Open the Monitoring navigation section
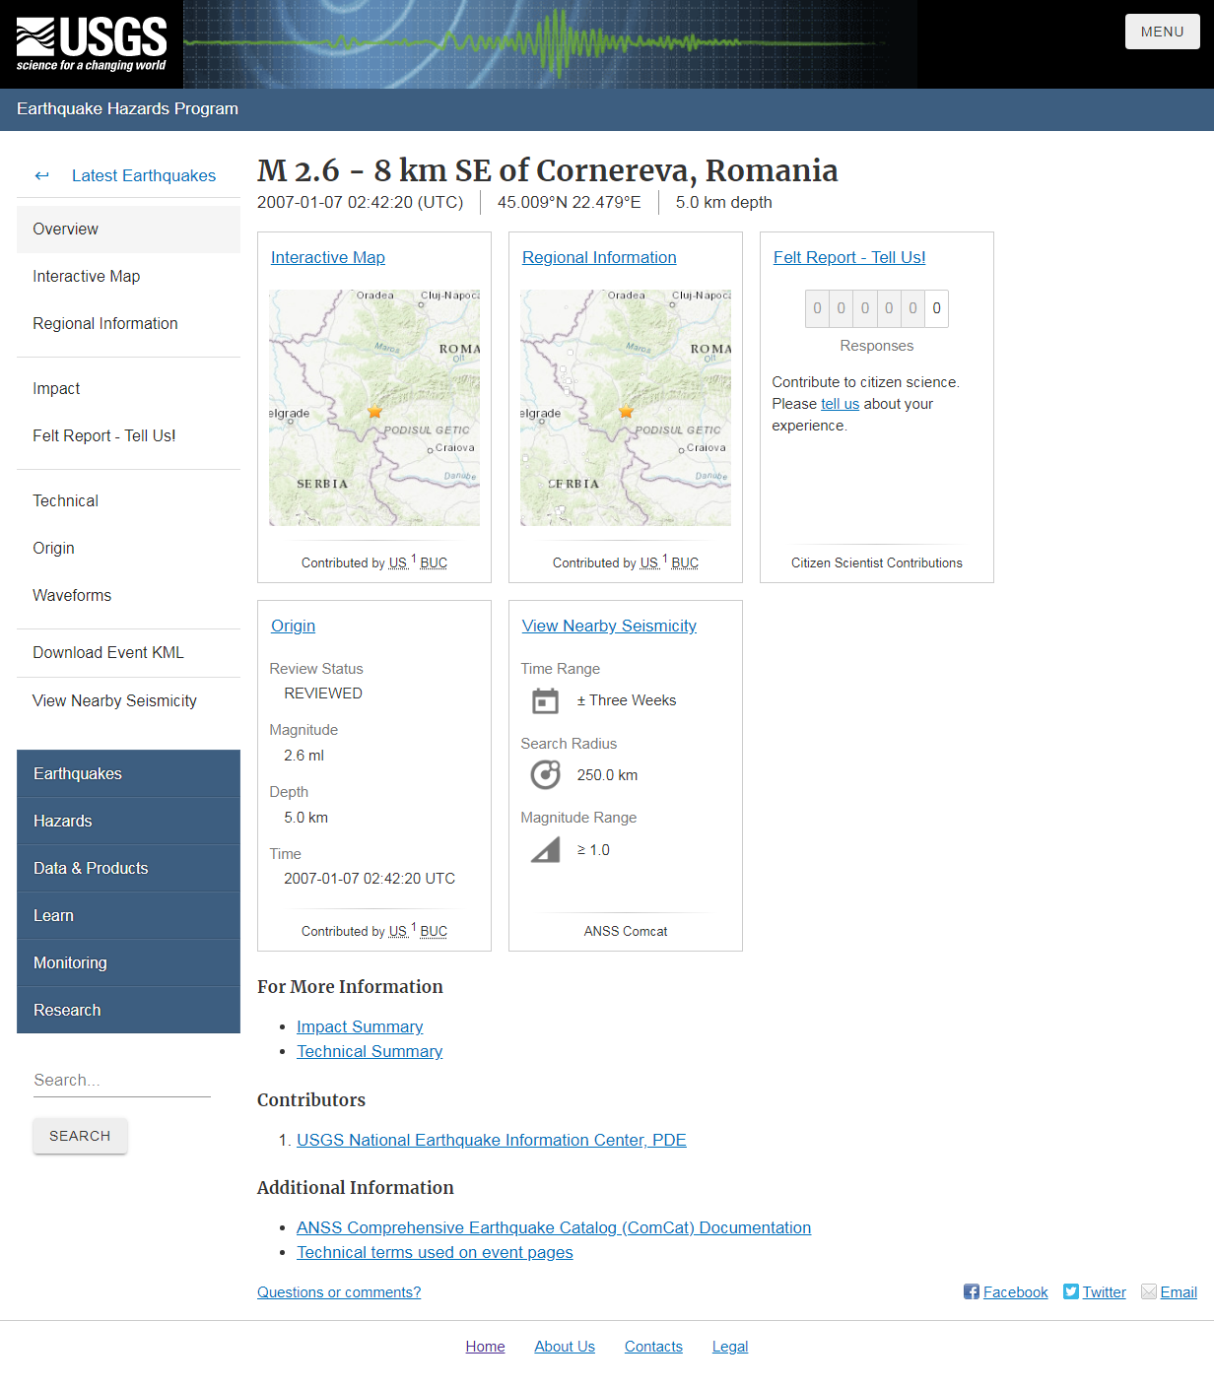 (x=128, y=962)
